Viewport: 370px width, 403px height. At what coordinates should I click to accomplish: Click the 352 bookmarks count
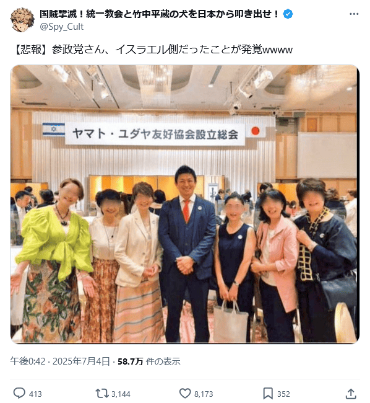point(283,394)
